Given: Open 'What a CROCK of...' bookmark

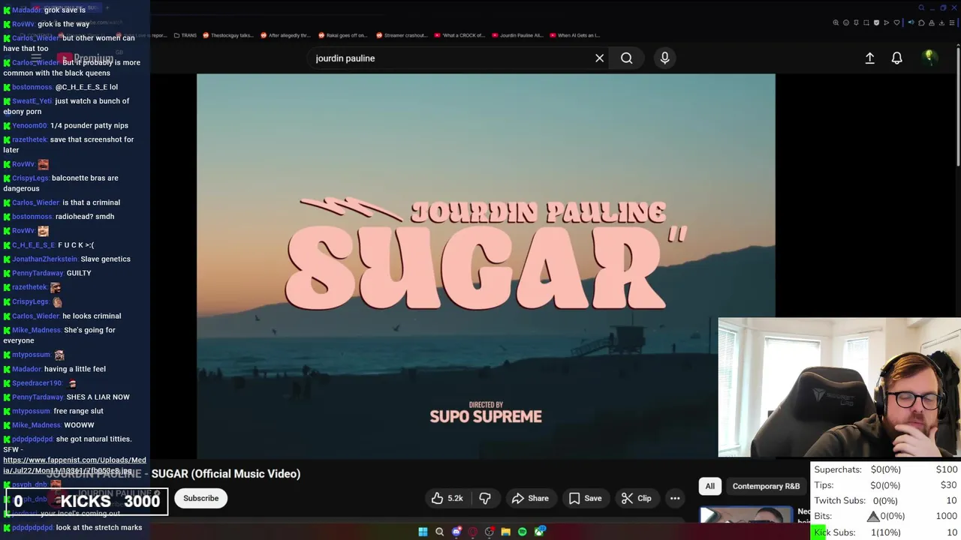Looking at the screenshot, I should pos(459,35).
